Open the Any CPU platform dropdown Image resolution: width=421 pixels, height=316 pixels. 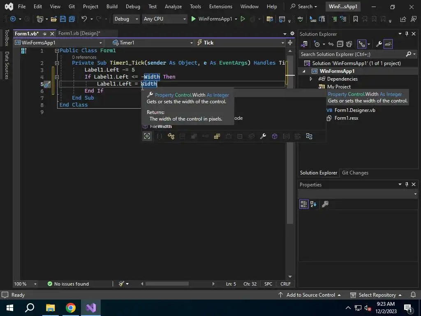(x=164, y=19)
